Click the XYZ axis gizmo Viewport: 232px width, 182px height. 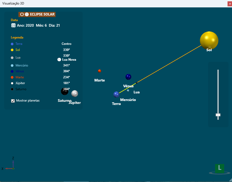10,165
